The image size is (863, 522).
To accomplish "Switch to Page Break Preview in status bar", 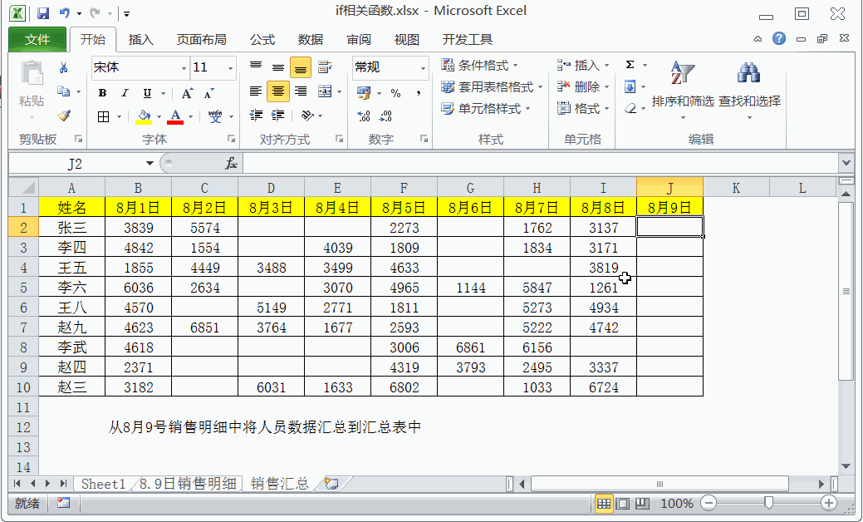I will (x=642, y=503).
